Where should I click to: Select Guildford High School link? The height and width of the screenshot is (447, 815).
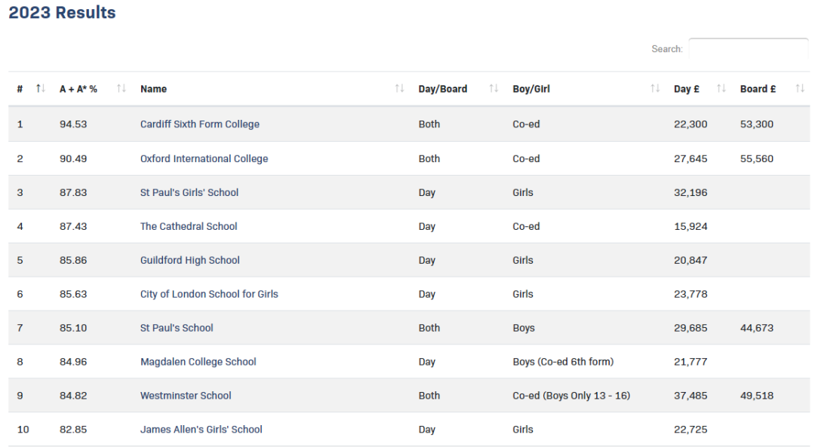189,260
